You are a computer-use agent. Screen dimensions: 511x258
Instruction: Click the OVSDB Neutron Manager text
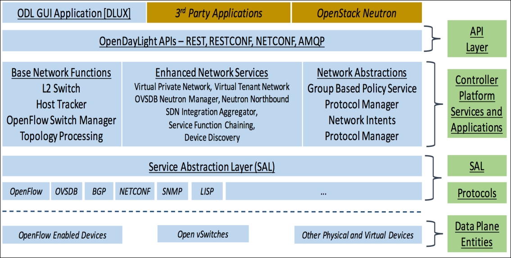pyautogui.click(x=176, y=99)
